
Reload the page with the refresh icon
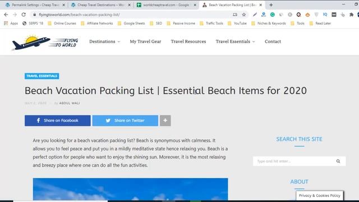24,15
